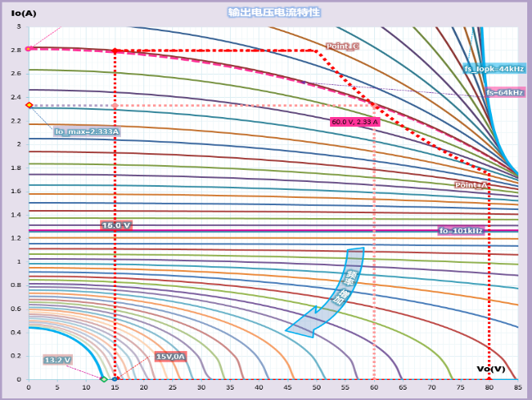Select the chart title 输出电压电流特性
This screenshot has width=532, height=400.
tap(263, 13)
